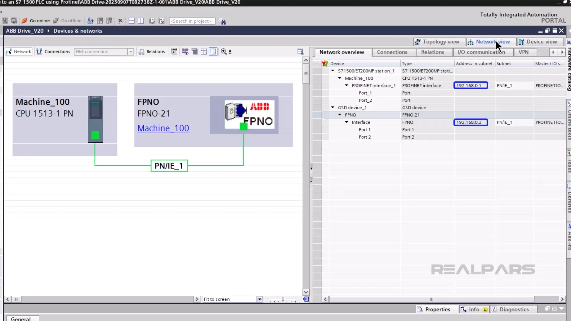Open the HMI connection type dropdown
This screenshot has width=571, height=321.
130,52
